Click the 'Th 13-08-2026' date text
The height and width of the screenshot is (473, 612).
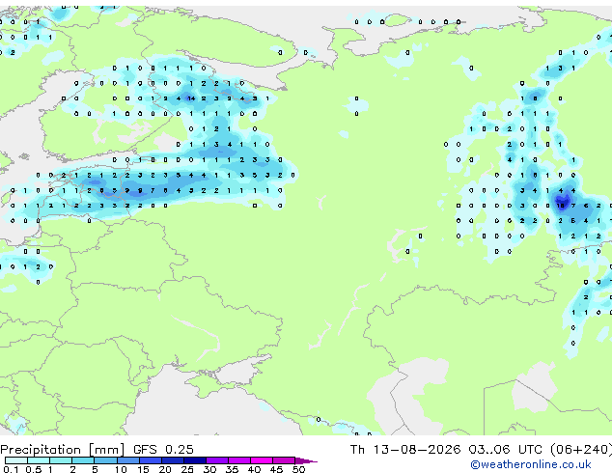tap(405, 449)
